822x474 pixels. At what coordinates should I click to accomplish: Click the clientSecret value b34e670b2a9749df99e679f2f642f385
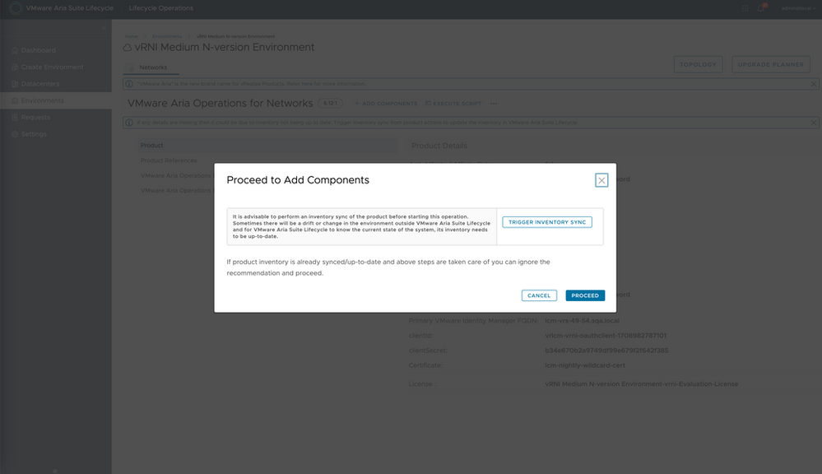606,351
